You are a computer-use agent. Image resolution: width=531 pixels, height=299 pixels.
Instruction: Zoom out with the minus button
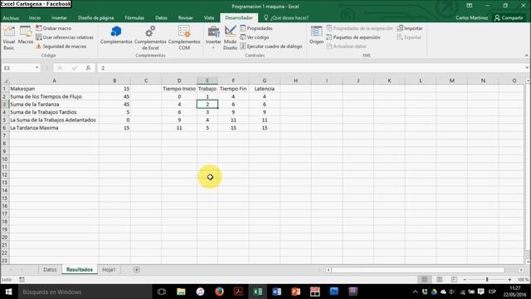click(465, 279)
